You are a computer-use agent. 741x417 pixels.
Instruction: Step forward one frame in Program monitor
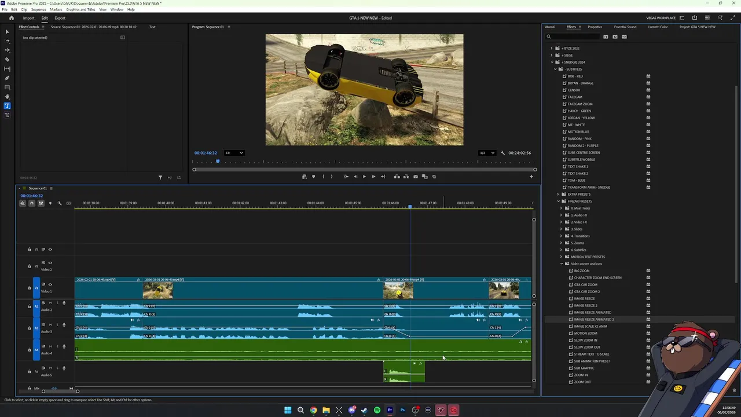pos(373,177)
